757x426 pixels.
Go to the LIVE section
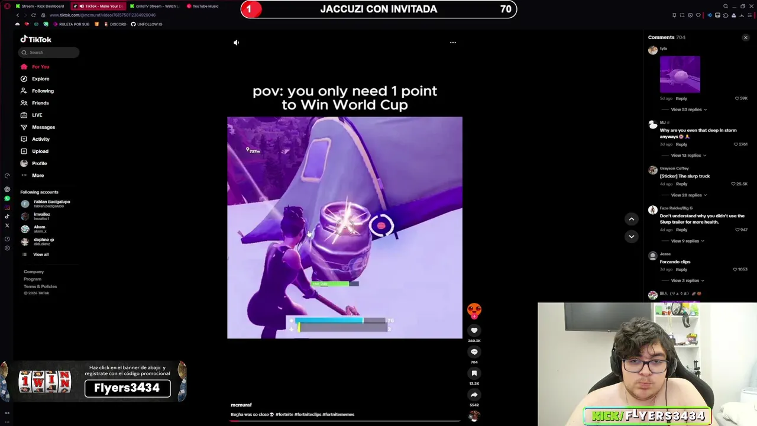37,115
